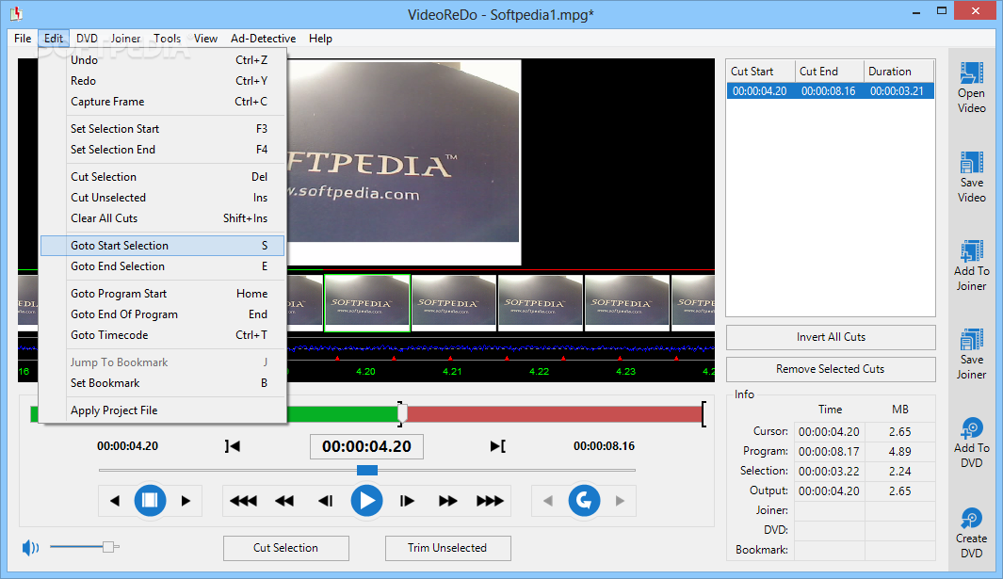Click the red section of the cut bar
Viewport: 1003px width, 579px height.
coord(554,414)
